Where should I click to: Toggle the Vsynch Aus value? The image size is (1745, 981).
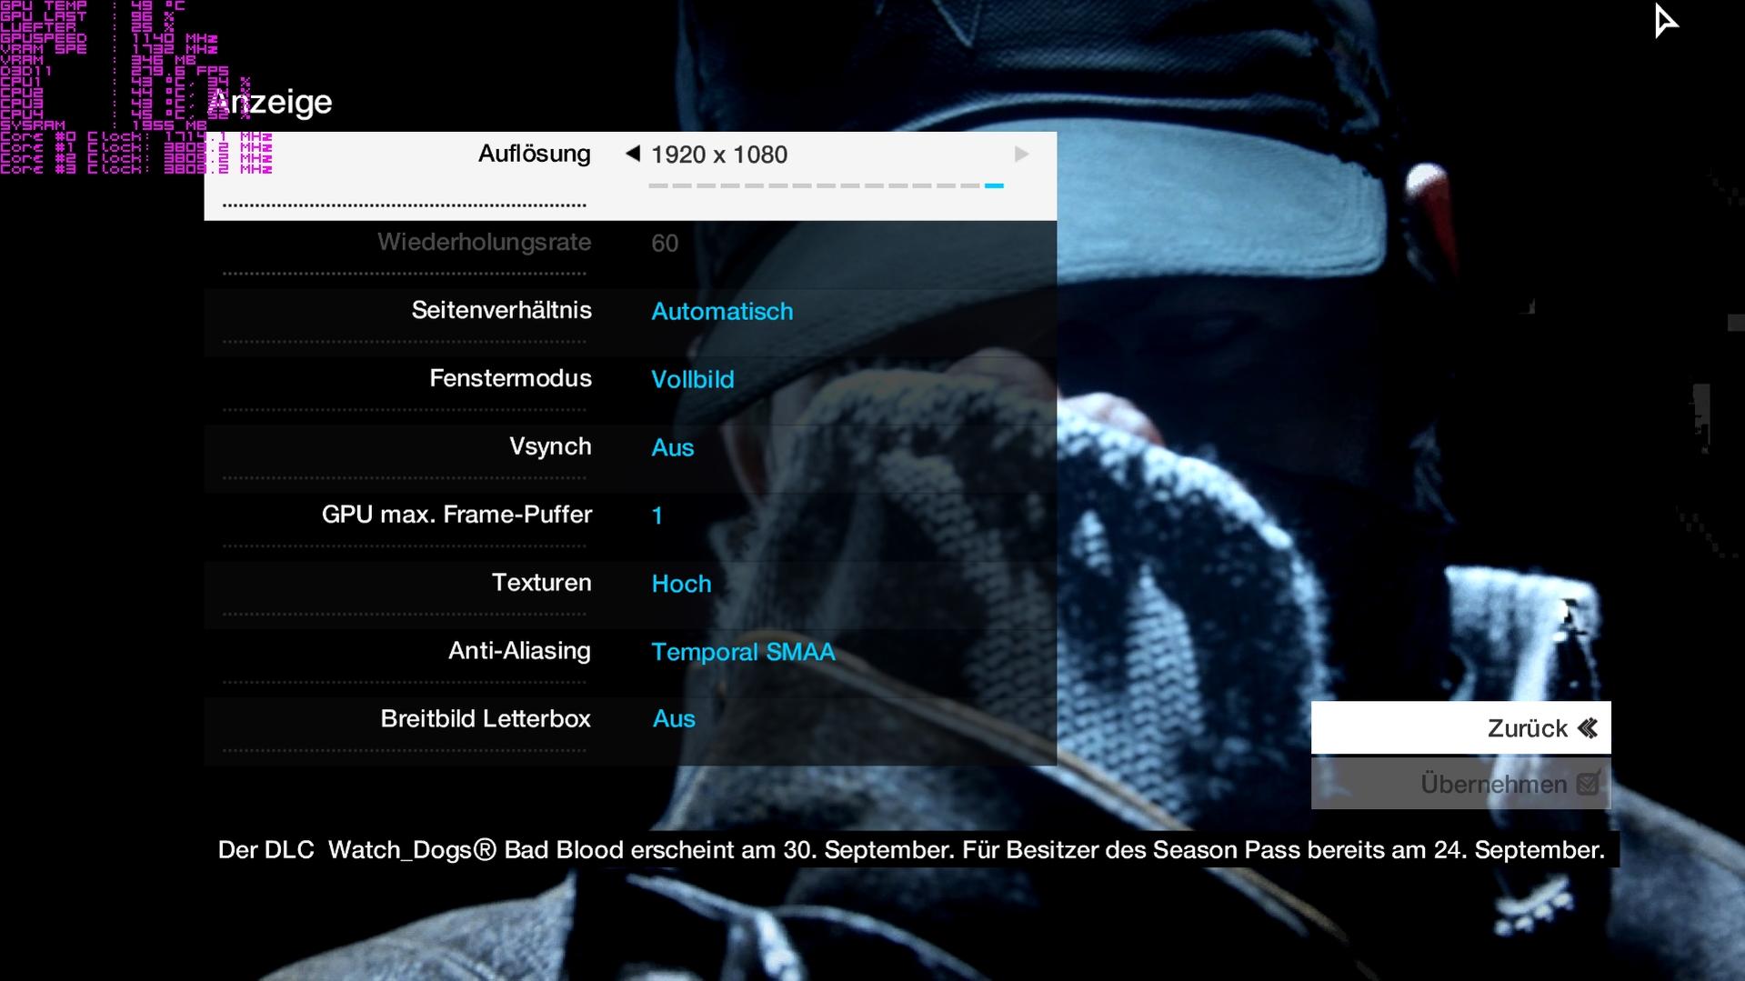[672, 447]
